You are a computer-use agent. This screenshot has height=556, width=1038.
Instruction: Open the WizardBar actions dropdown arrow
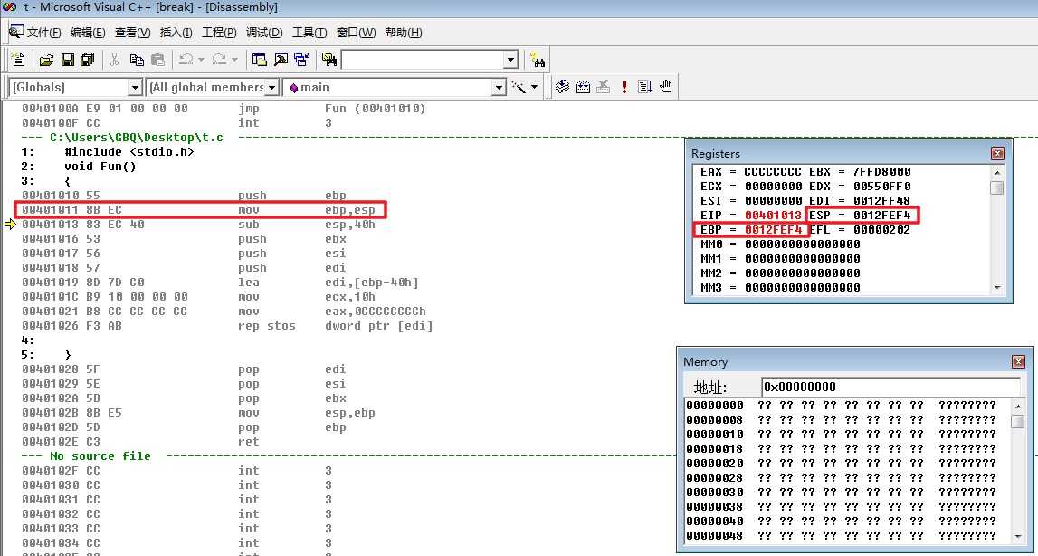[534, 87]
